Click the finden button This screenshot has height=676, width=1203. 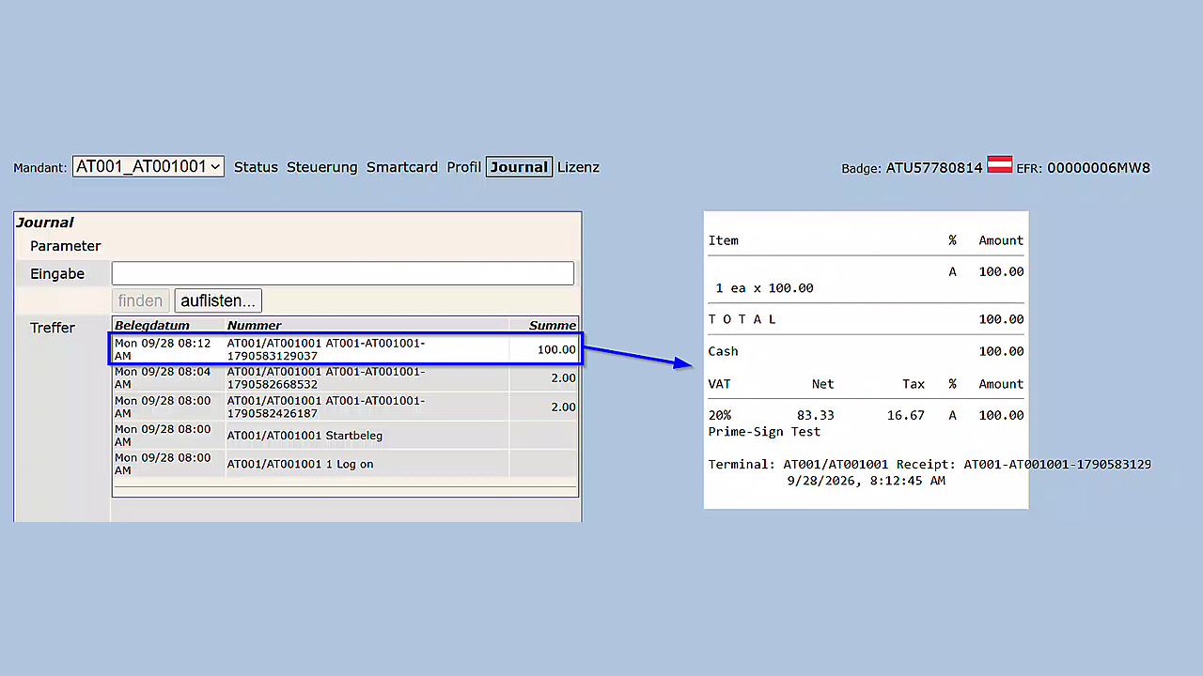click(x=141, y=300)
